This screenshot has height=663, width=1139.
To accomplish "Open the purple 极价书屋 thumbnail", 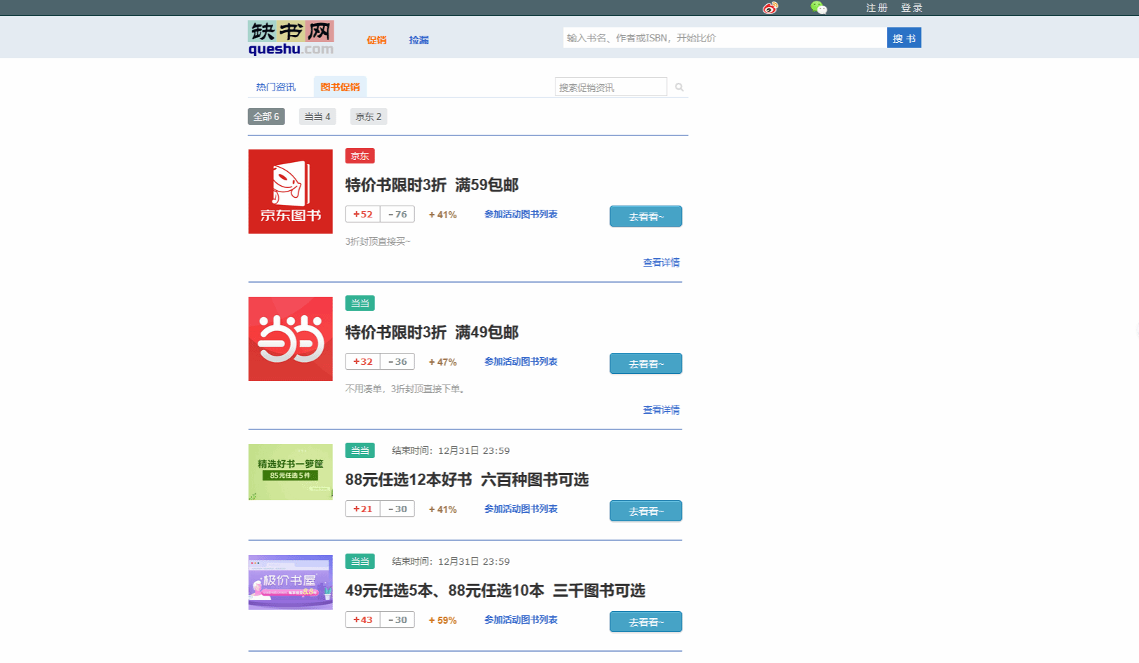I will (x=290, y=582).
